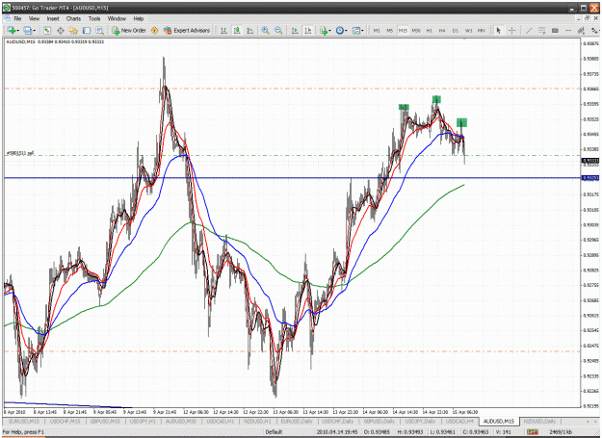Select the MN timeframe button

[x=481, y=30]
